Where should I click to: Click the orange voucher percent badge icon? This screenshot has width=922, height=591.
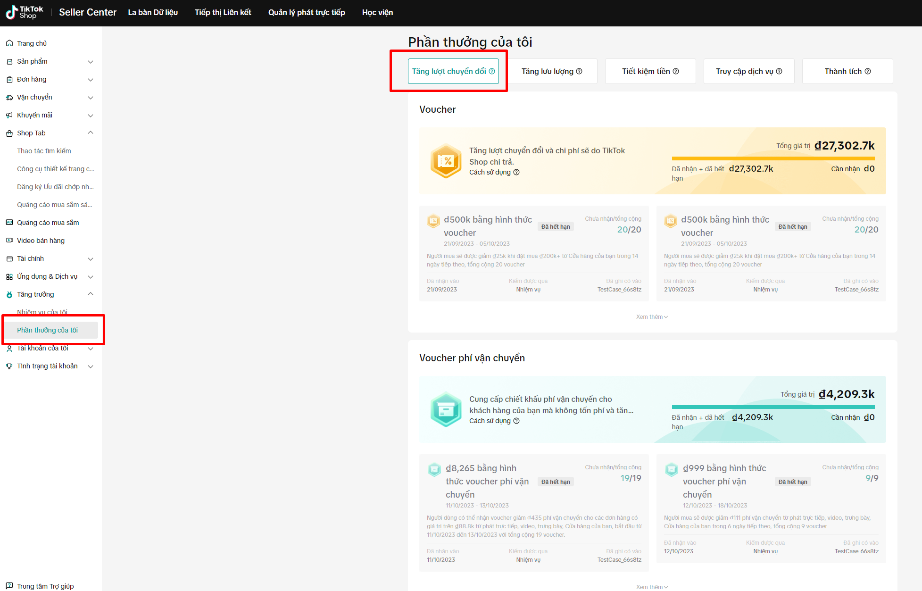446,161
